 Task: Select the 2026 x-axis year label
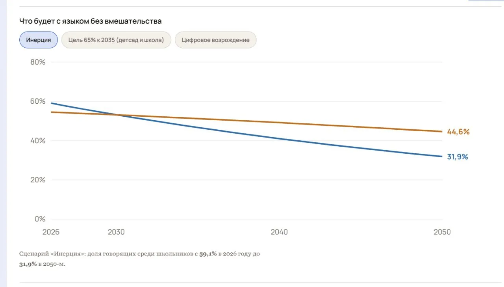(51, 232)
